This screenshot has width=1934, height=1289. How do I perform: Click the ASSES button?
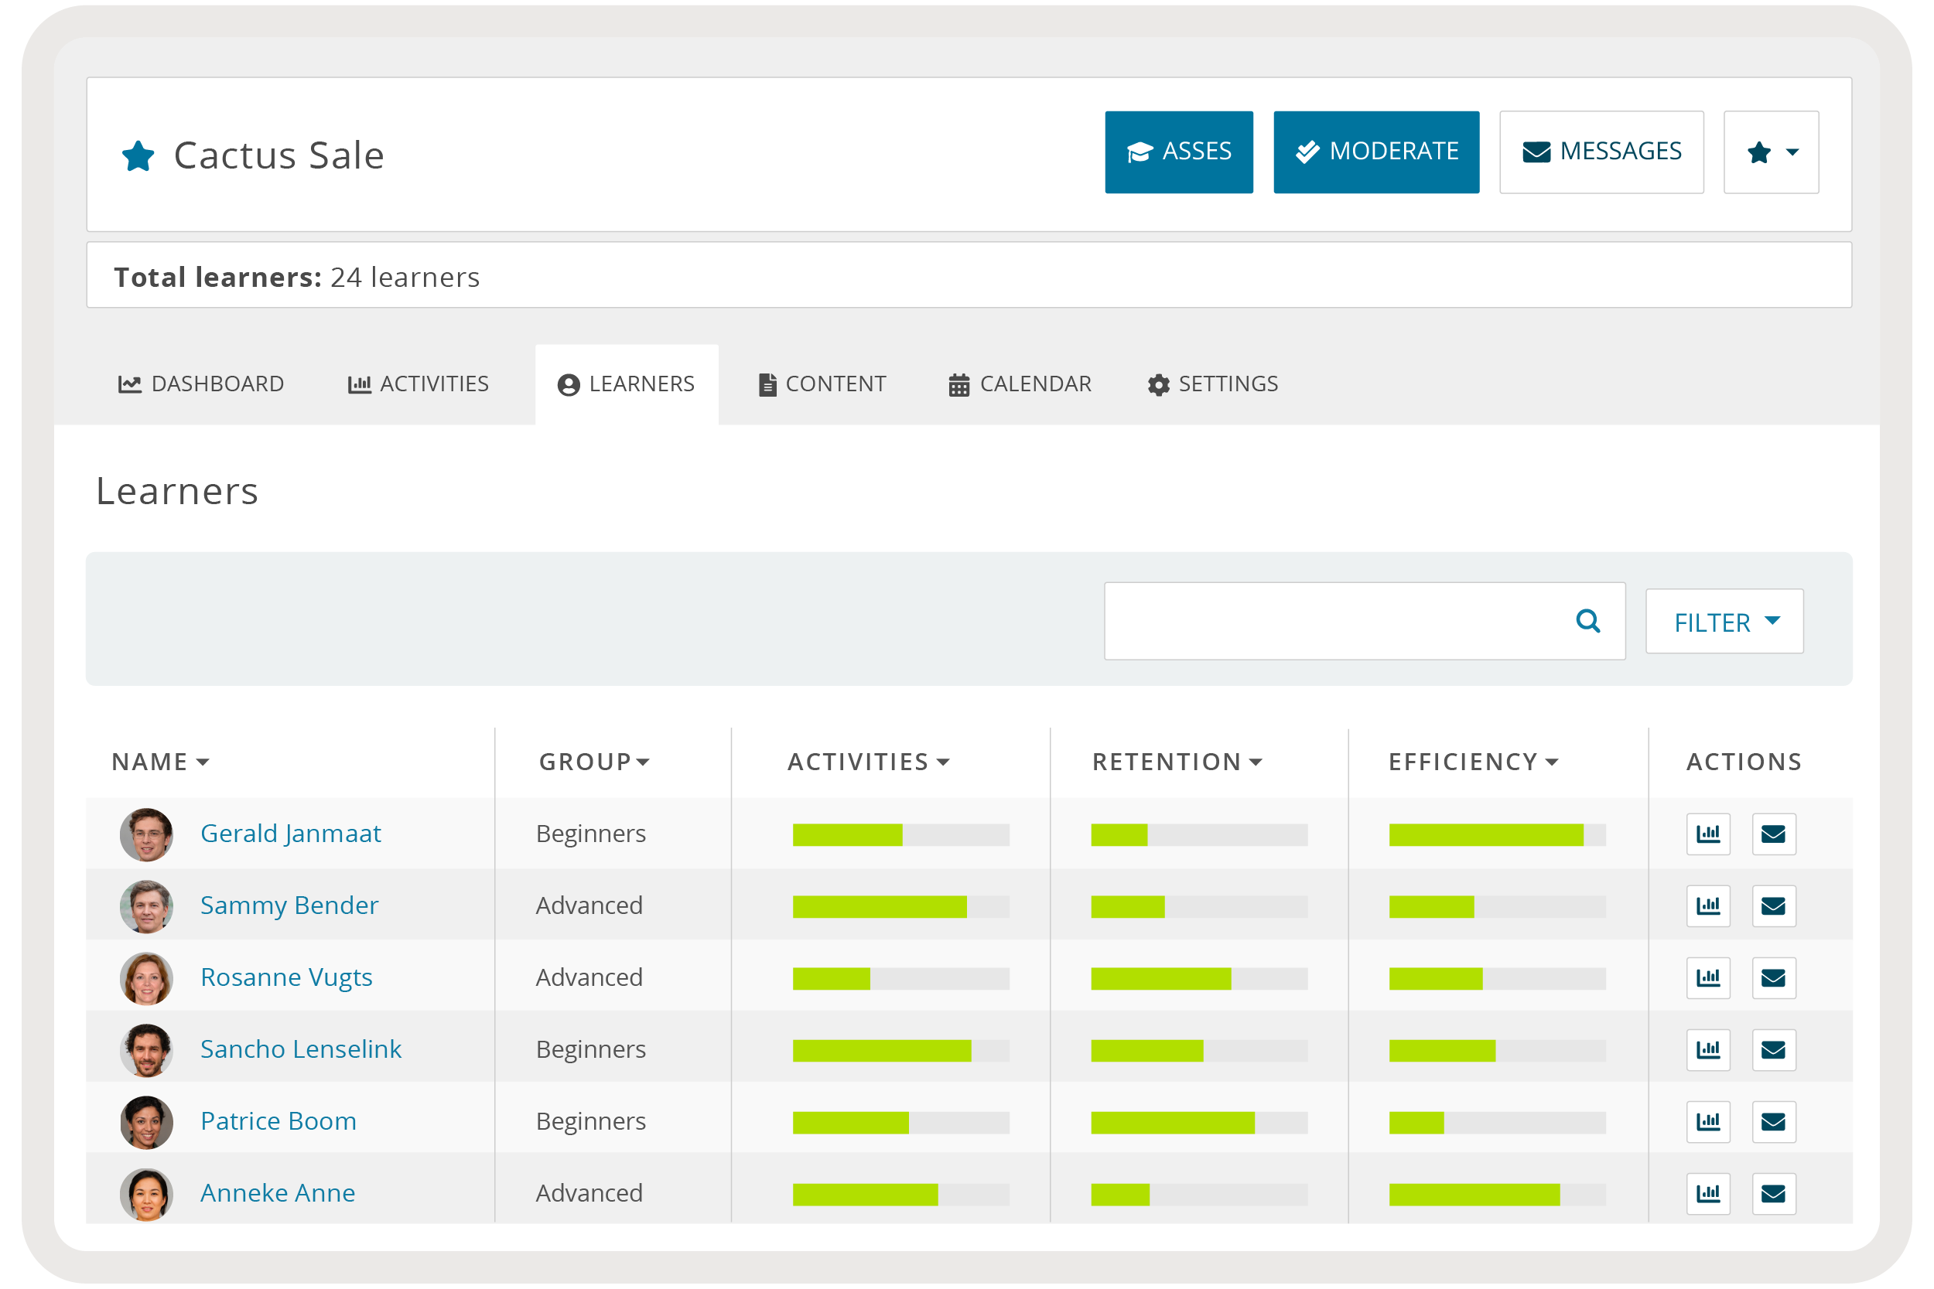click(x=1178, y=152)
